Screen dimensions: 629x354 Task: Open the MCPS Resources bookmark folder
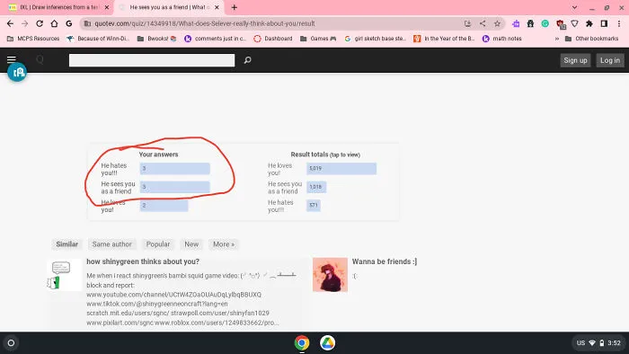(33, 39)
